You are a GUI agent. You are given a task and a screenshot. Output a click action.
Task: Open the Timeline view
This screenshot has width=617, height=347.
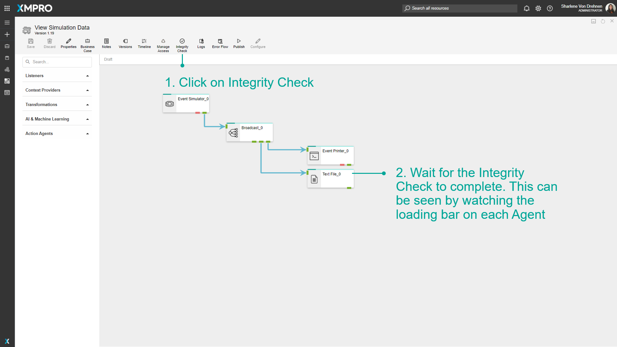(144, 43)
